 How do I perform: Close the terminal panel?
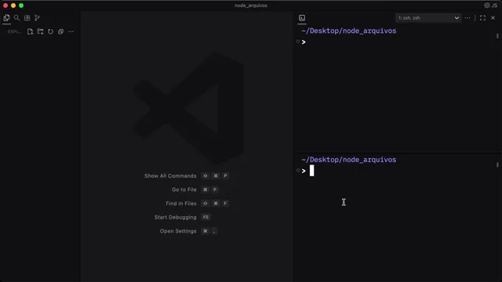[493, 18]
